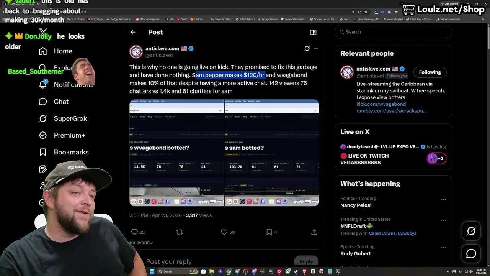Toggle the Following button for antislave.com

click(430, 72)
